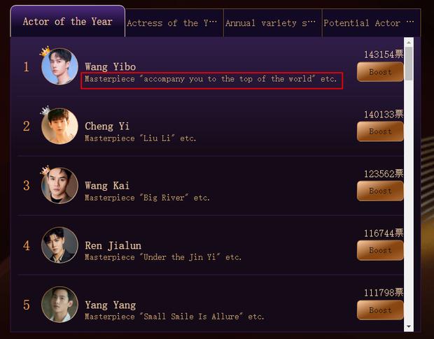
Task: Boost Cheng Yi's vote count
Action: coord(380,131)
